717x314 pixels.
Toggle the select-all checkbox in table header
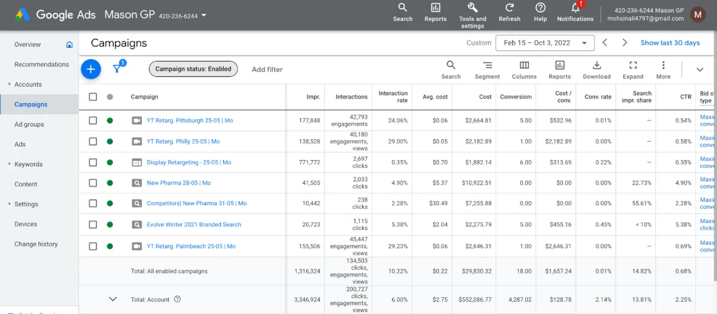(x=93, y=97)
